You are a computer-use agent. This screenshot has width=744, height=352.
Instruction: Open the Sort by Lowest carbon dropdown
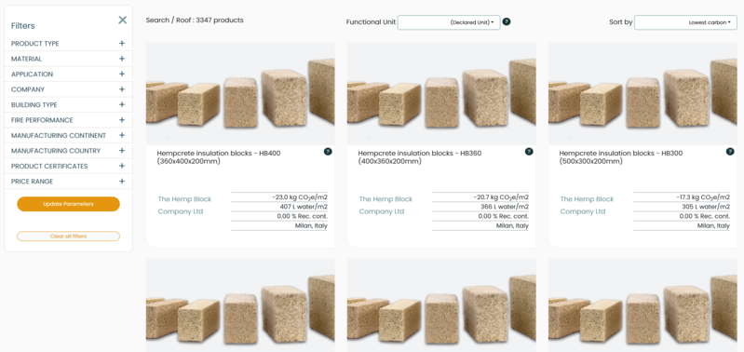[x=685, y=22]
